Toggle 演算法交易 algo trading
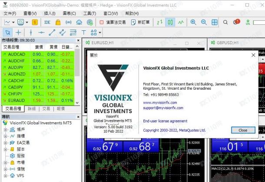The width and height of the screenshot is (265, 182). 113,22
